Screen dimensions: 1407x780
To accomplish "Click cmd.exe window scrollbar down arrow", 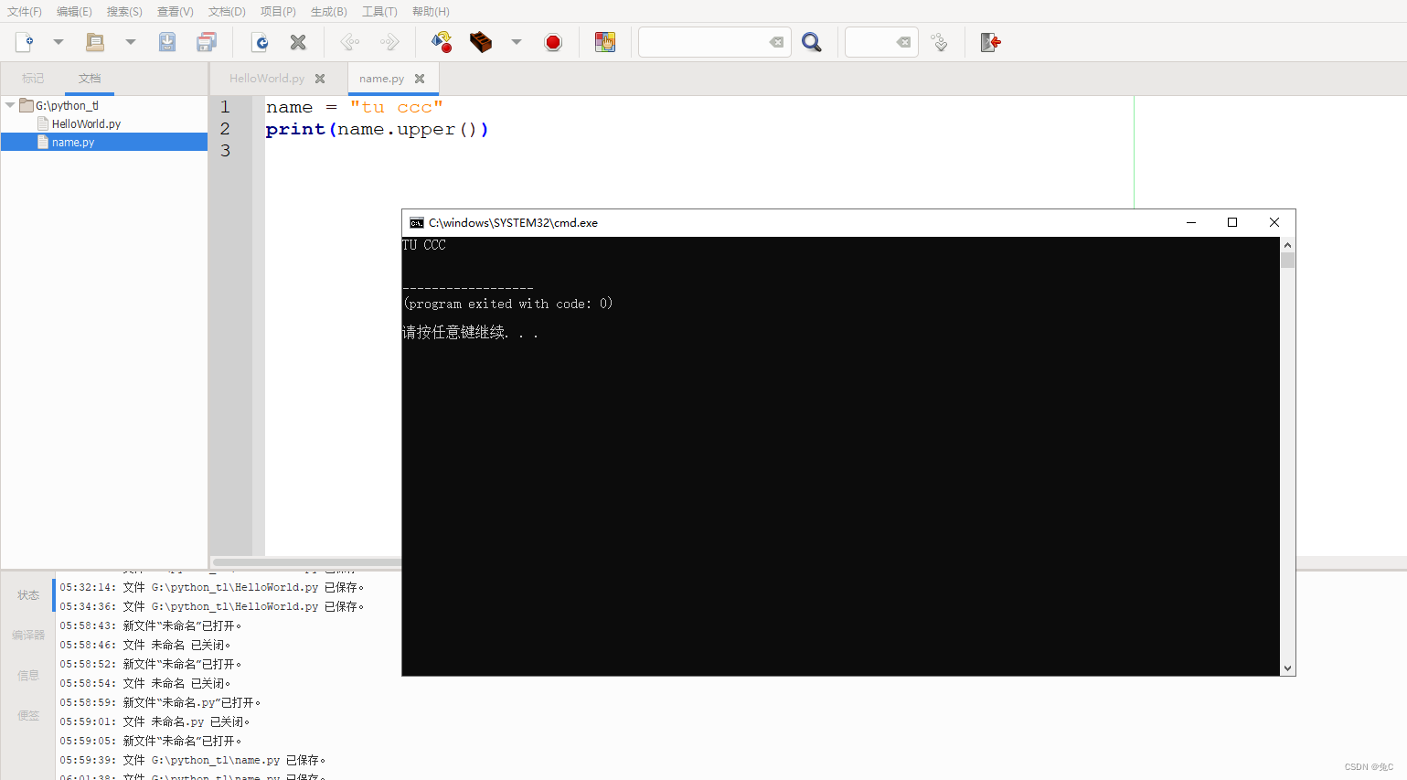I will point(1287,668).
